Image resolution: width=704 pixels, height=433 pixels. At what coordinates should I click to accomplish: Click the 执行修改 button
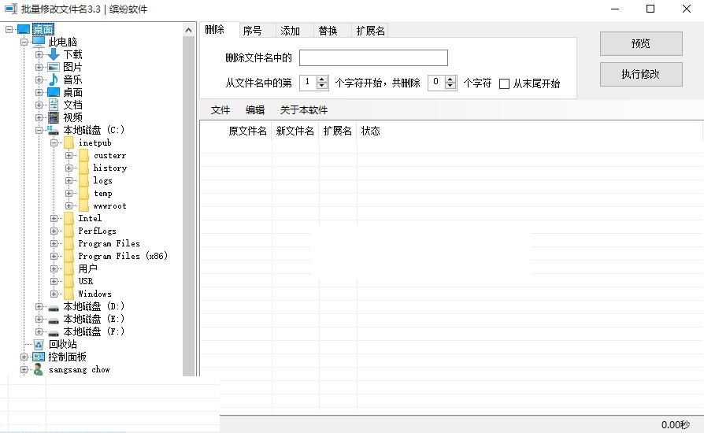click(x=641, y=74)
